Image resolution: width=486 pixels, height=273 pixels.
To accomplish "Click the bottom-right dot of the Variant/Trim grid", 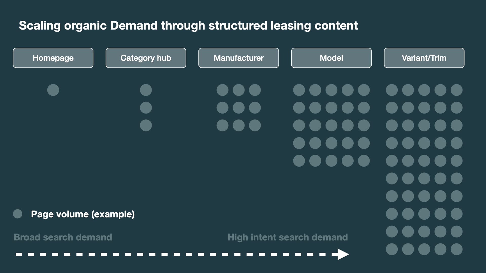I will (x=457, y=249).
